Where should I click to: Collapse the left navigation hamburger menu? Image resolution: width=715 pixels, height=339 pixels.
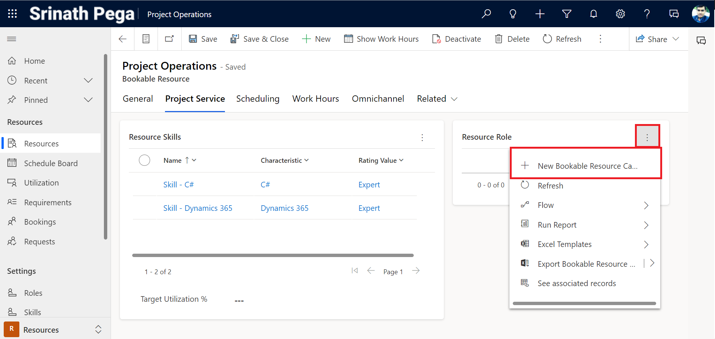point(12,39)
